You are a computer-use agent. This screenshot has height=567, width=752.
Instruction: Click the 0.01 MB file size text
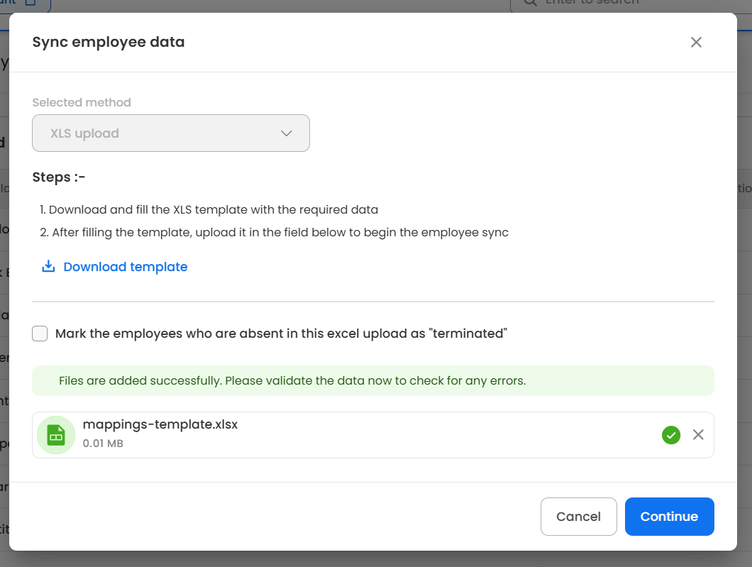tap(103, 444)
